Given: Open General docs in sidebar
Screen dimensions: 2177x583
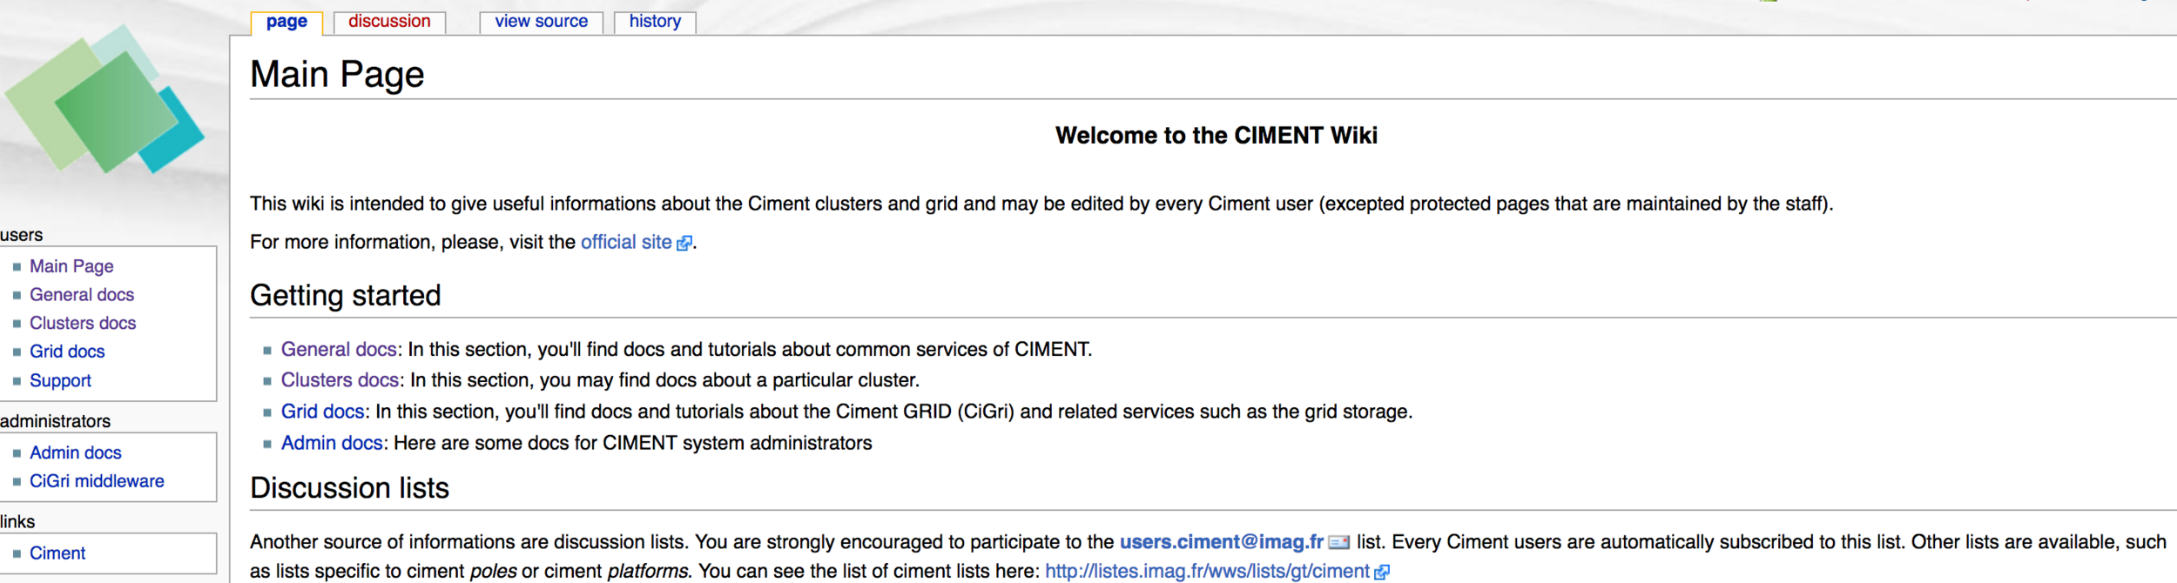Looking at the screenshot, I should tap(82, 295).
